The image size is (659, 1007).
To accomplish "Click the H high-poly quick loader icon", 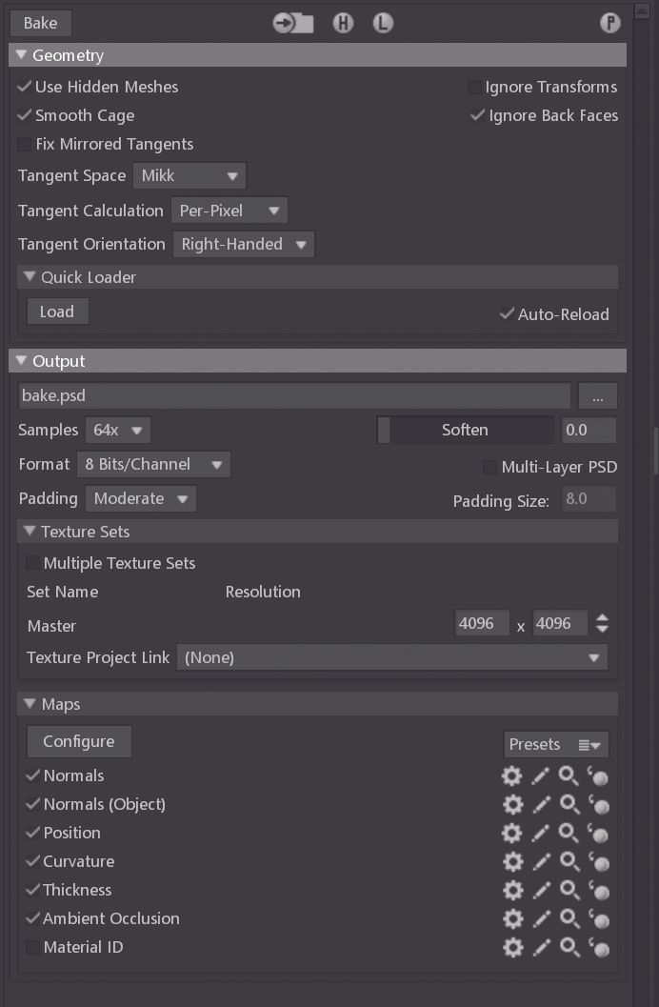I will (x=343, y=22).
